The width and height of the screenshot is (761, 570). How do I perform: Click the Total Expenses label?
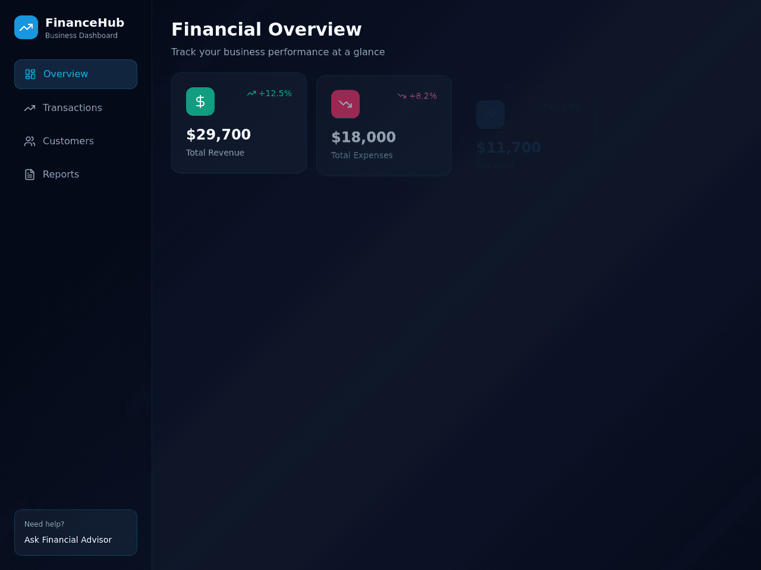[x=362, y=155]
